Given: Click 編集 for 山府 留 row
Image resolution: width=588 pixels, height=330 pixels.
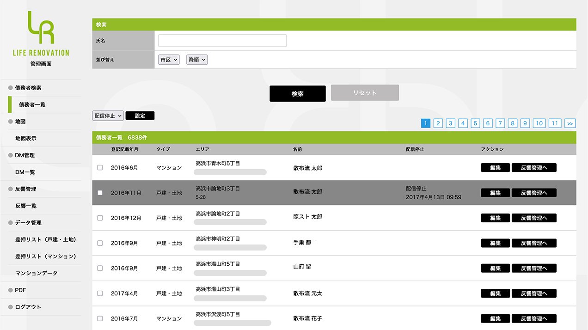Looking at the screenshot, I should [495, 268].
